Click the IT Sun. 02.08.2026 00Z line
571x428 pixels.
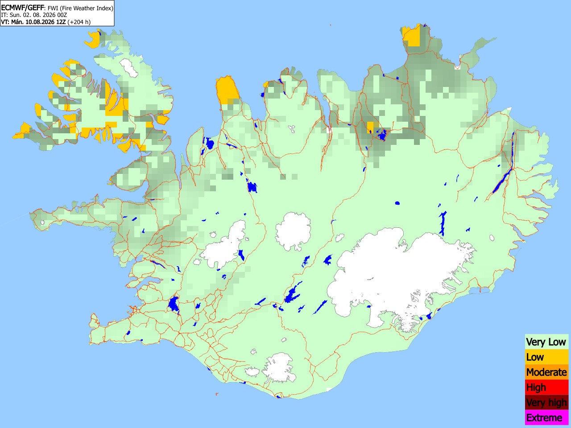[x=34, y=15]
